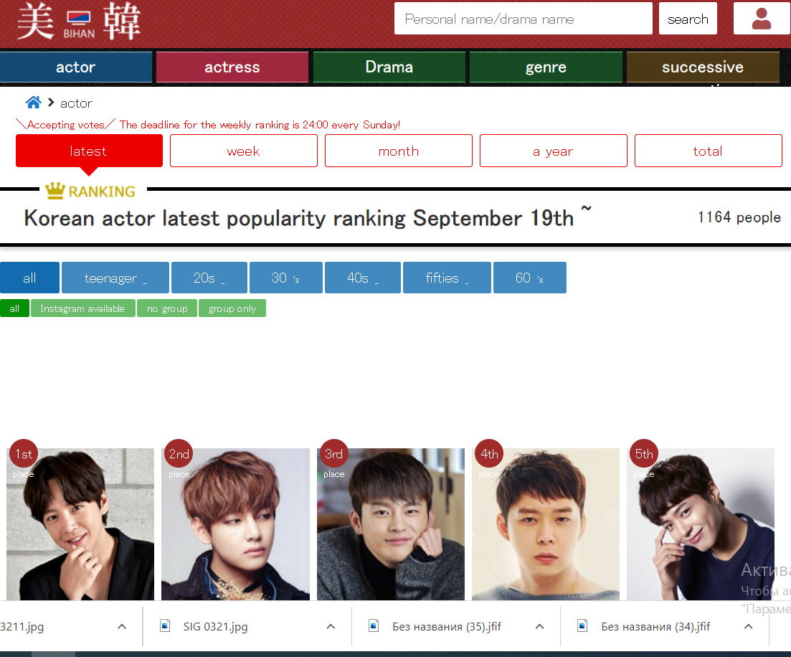This screenshot has height=657, width=791.
Task: Open chevron menu for Без названия (34).jfif
Action: point(749,627)
